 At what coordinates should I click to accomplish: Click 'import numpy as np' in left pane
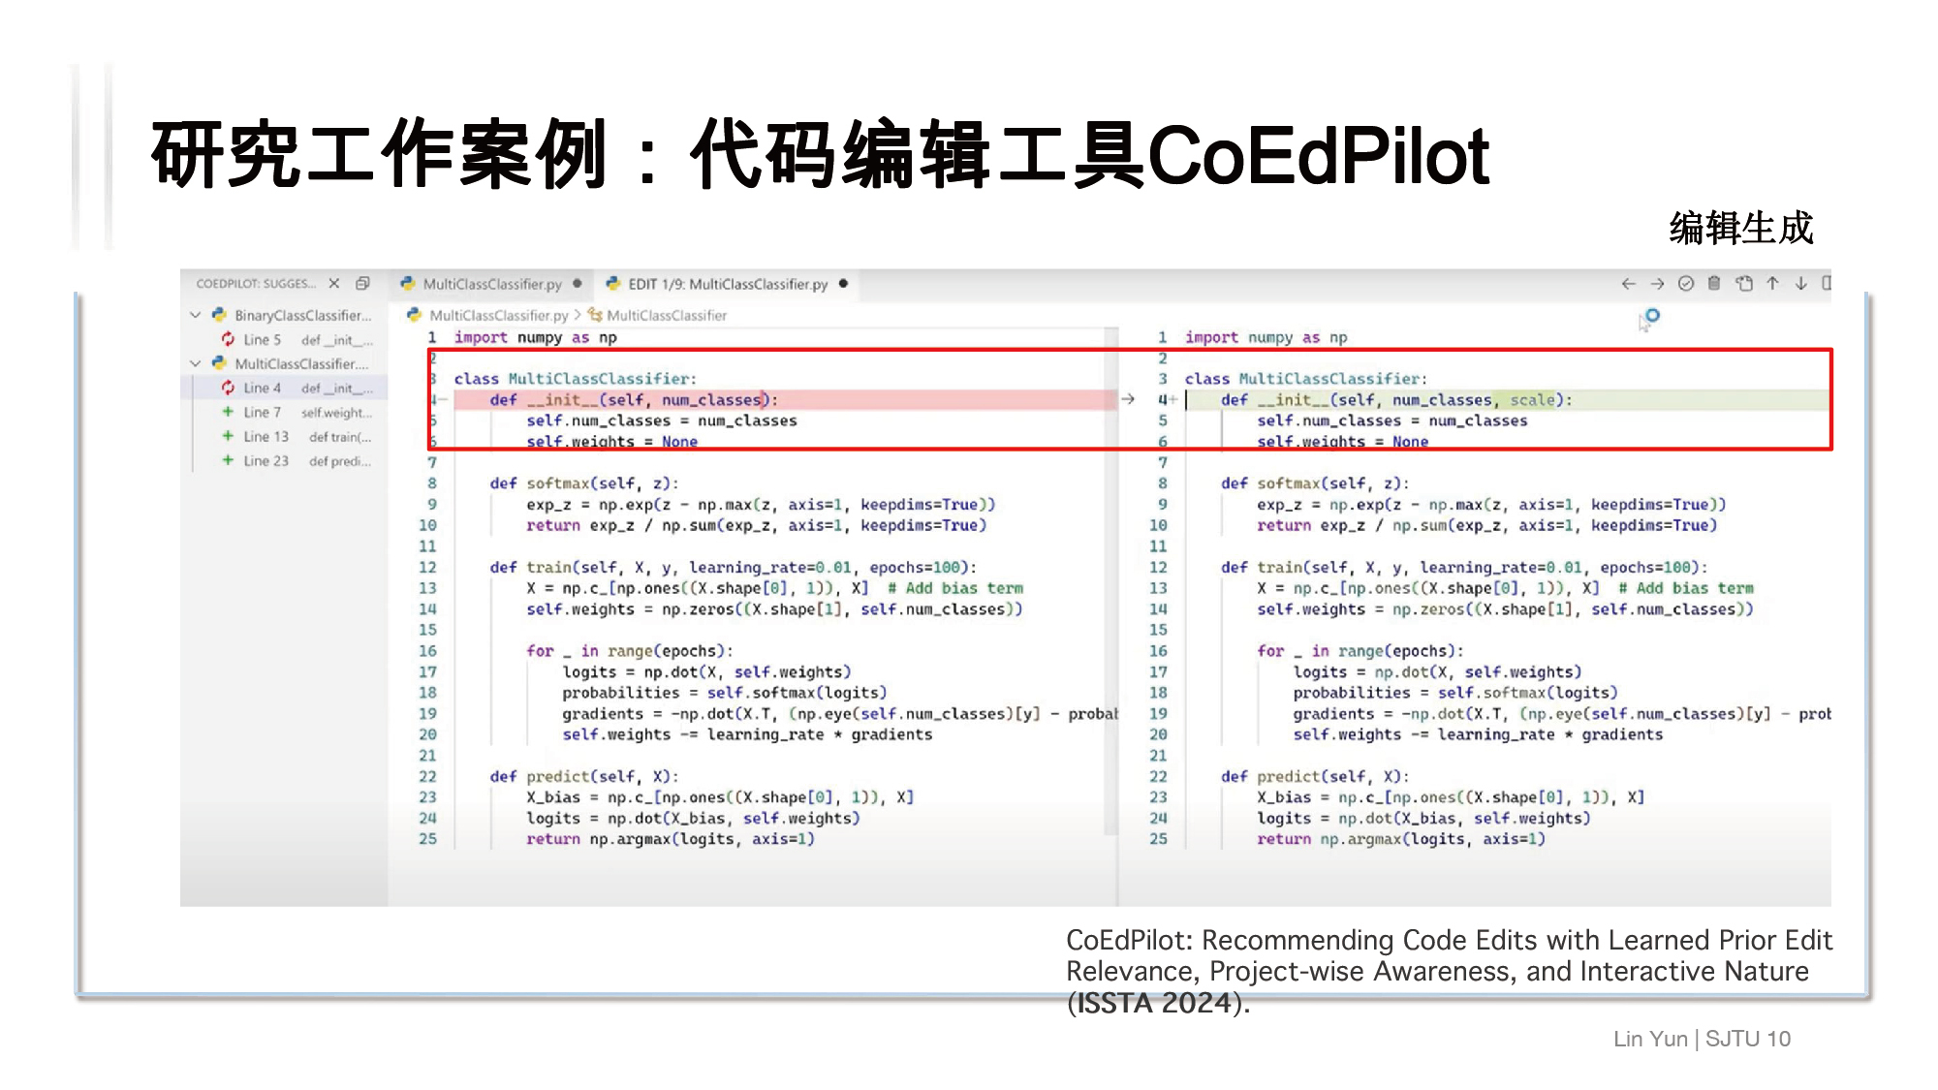point(535,337)
